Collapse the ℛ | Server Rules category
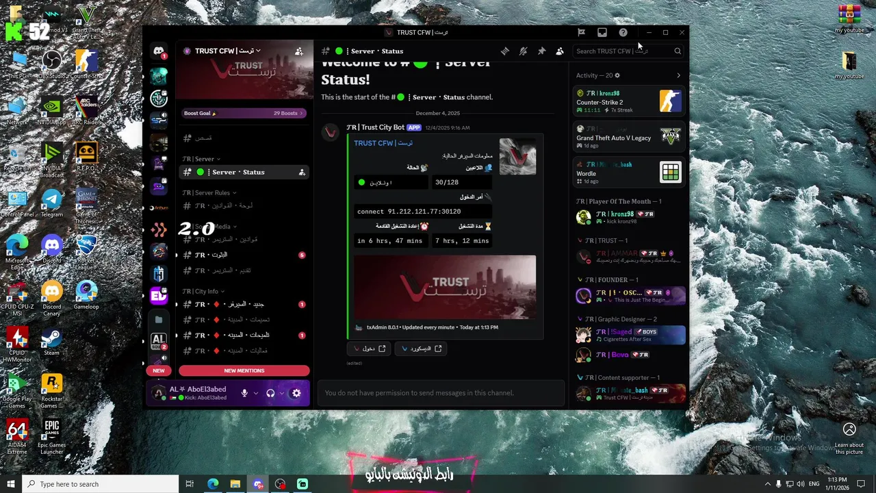The image size is (876, 493). pos(209,192)
